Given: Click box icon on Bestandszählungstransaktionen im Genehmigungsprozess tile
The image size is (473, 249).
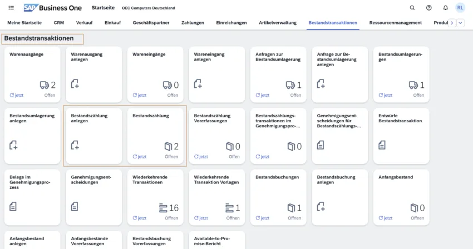Looking at the screenshot, I should click(x=291, y=147).
